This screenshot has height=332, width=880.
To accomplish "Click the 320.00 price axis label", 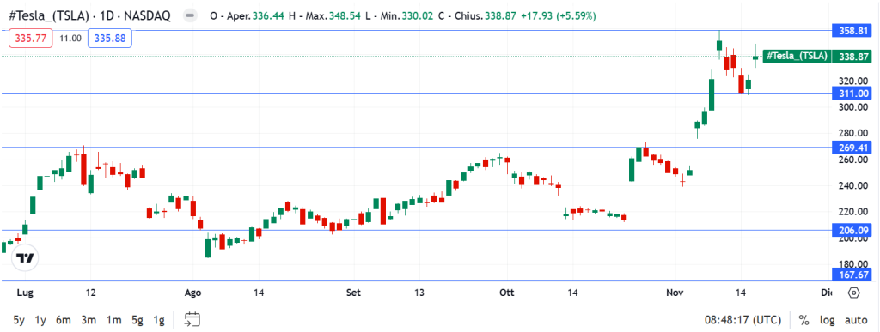I will click(x=853, y=81).
